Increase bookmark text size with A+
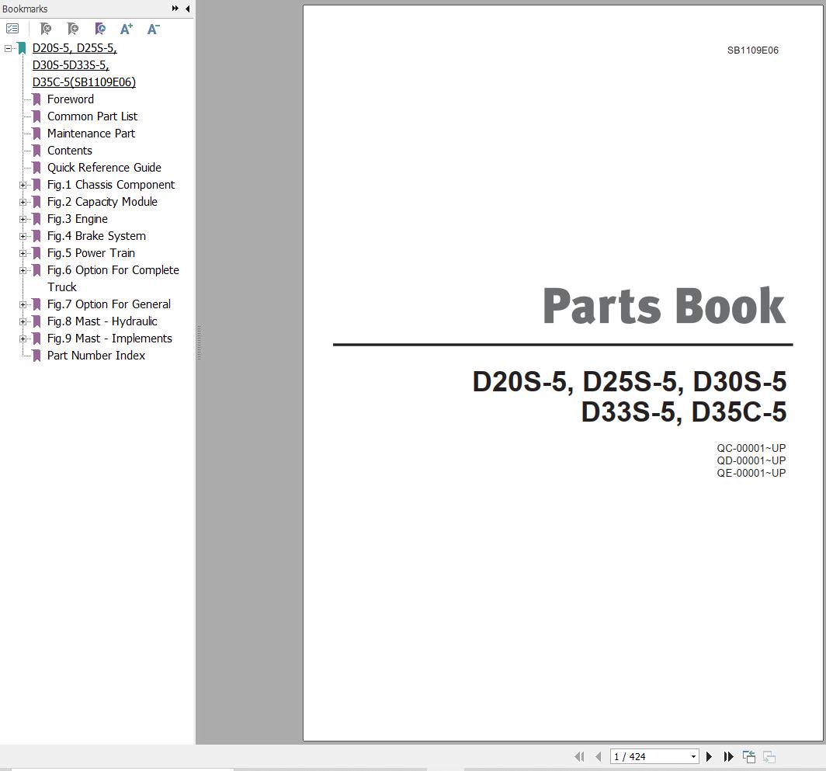 coord(127,29)
